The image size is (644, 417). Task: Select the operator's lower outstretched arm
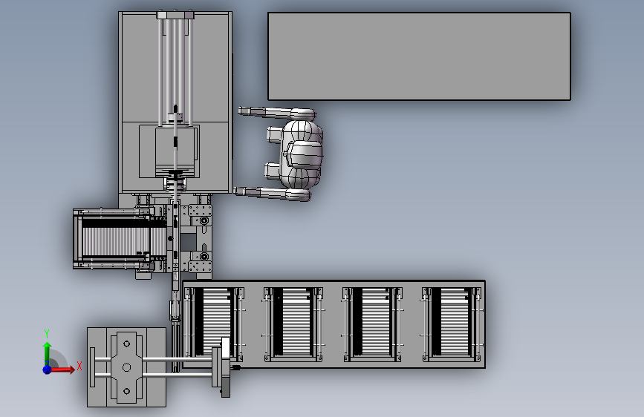tap(272, 194)
